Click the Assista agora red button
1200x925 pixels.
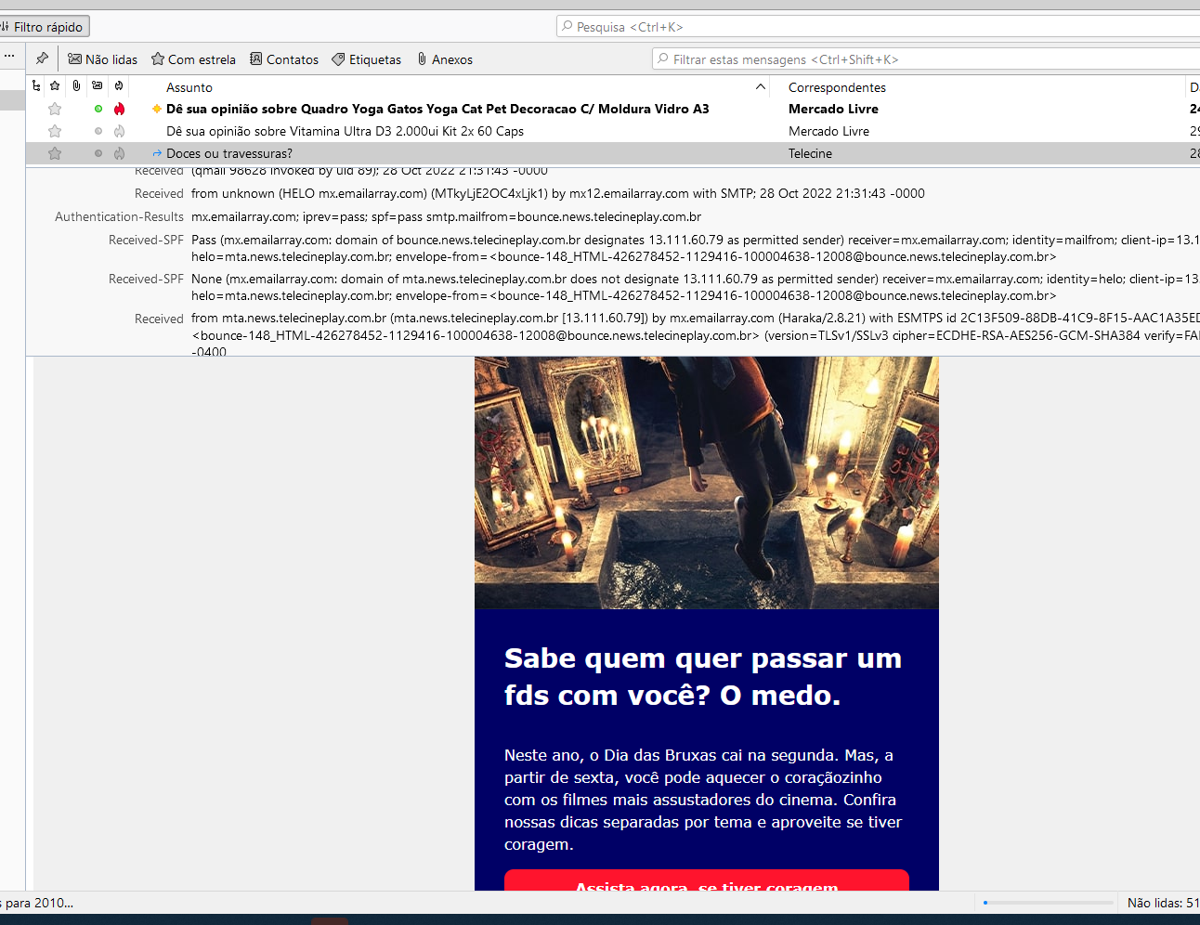tap(707, 880)
